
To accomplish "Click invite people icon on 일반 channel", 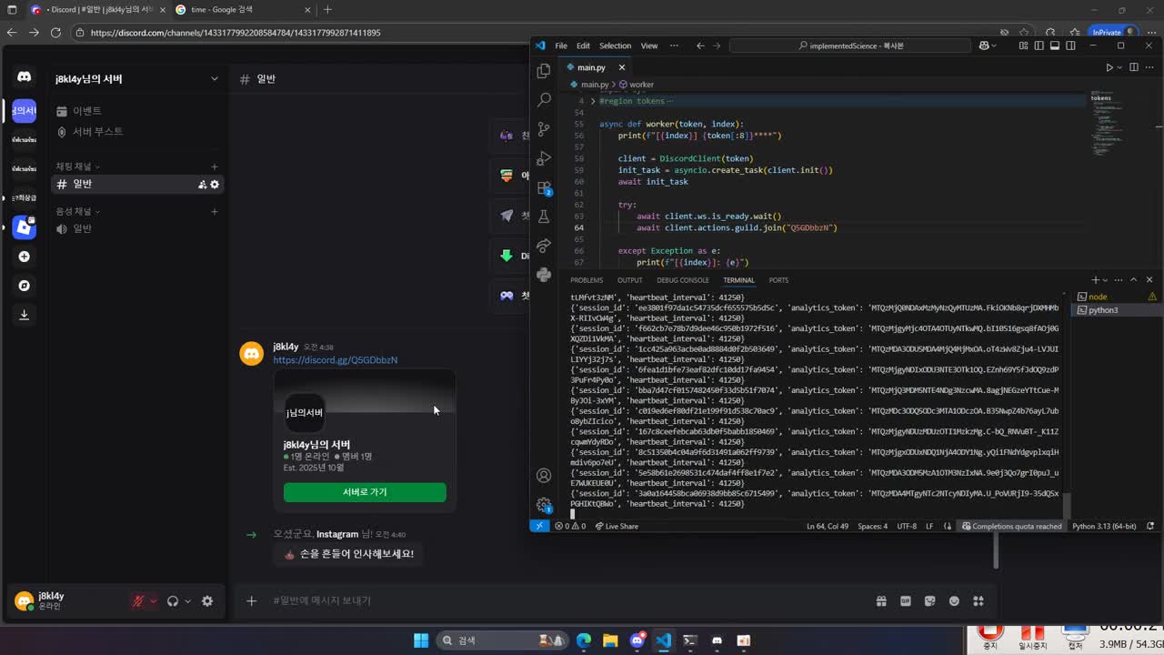I will coord(202,185).
